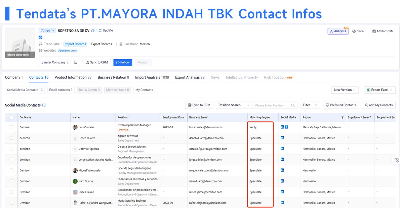The image size is (400, 208).
Task: Check the row for Miguel Valenzuela
Action: (x=11, y=170)
